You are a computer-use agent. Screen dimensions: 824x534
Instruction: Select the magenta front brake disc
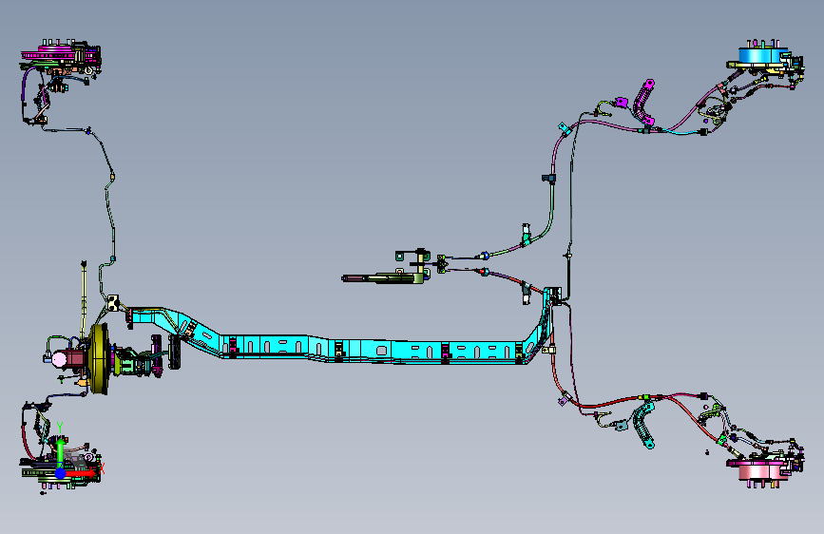click(x=48, y=53)
